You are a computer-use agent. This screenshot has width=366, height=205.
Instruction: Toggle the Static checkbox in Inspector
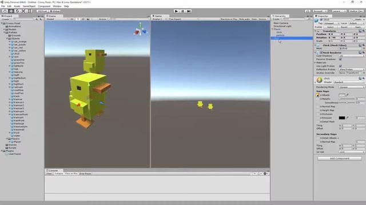pyautogui.click(x=353, y=20)
